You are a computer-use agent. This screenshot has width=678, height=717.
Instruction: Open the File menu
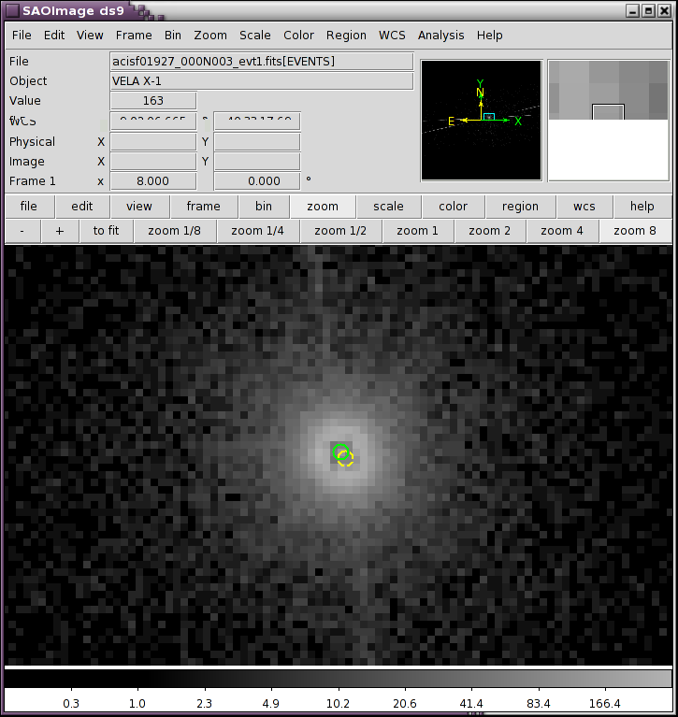click(x=22, y=36)
